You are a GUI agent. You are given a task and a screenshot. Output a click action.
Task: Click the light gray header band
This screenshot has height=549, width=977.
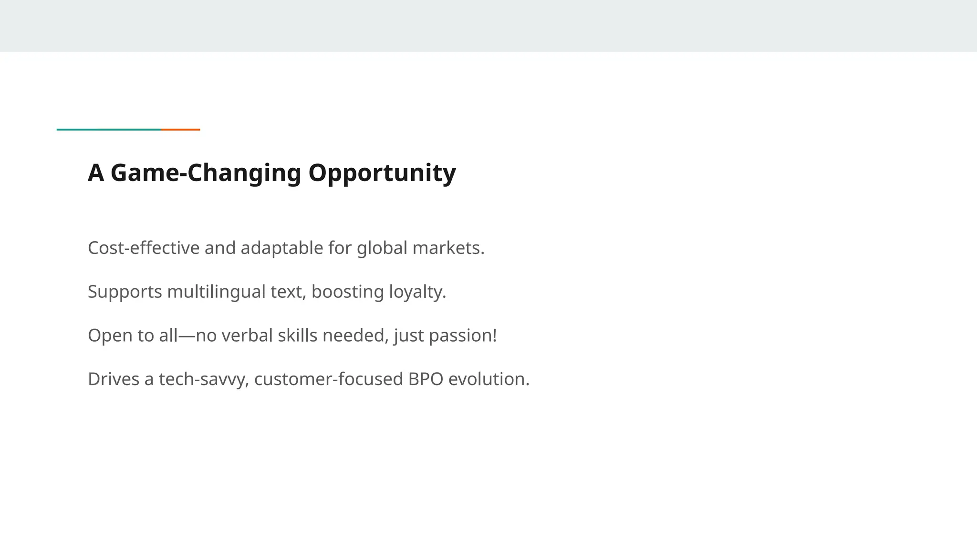pyautogui.click(x=488, y=26)
